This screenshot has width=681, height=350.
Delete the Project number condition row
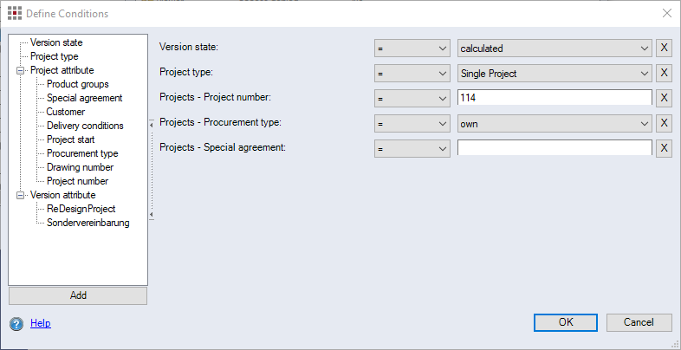coord(665,98)
